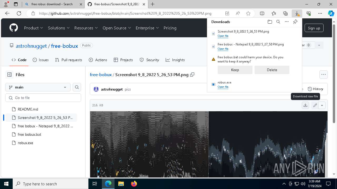
Task: Open the file's more actions ellipsis
Action: tap(324, 75)
